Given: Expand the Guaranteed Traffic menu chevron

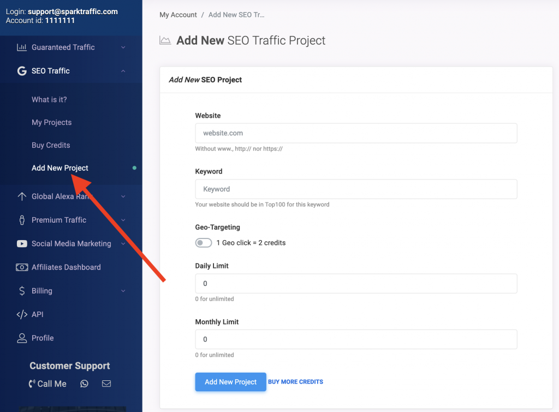Looking at the screenshot, I should (x=123, y=47).
